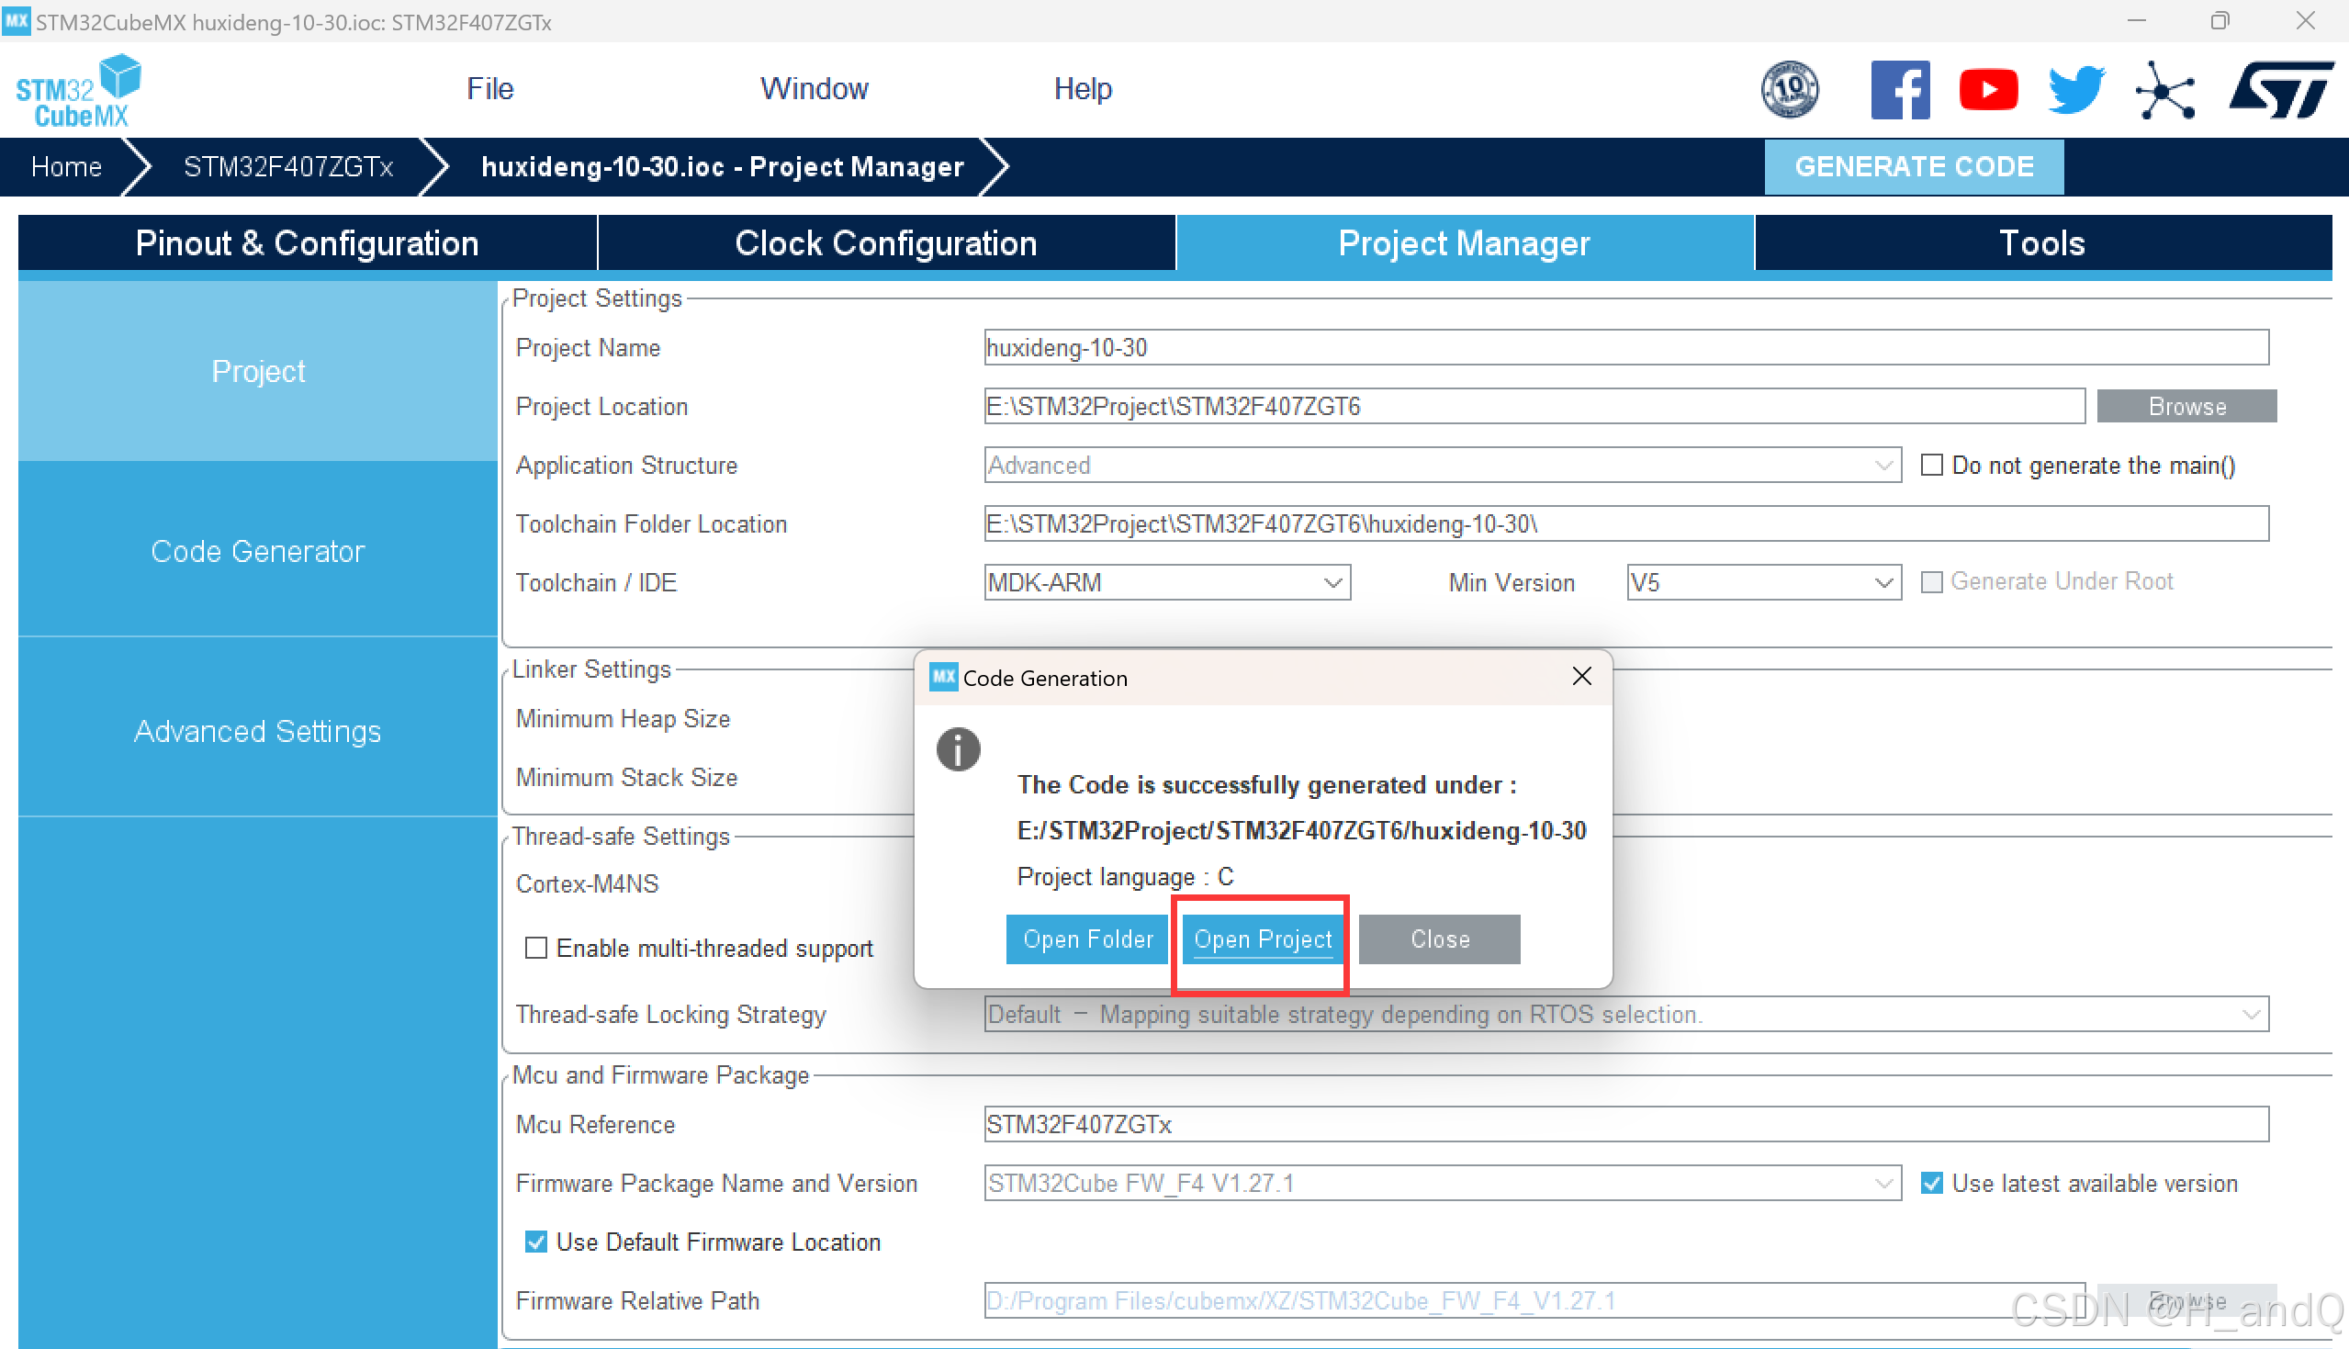Open the File menu
This screenshot has height=1349, width=2349.
click(x=489, y=89)
